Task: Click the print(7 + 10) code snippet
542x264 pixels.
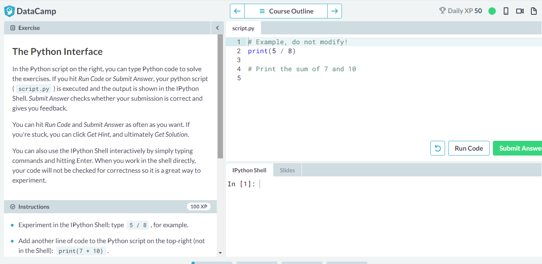Action: point(81,251)
